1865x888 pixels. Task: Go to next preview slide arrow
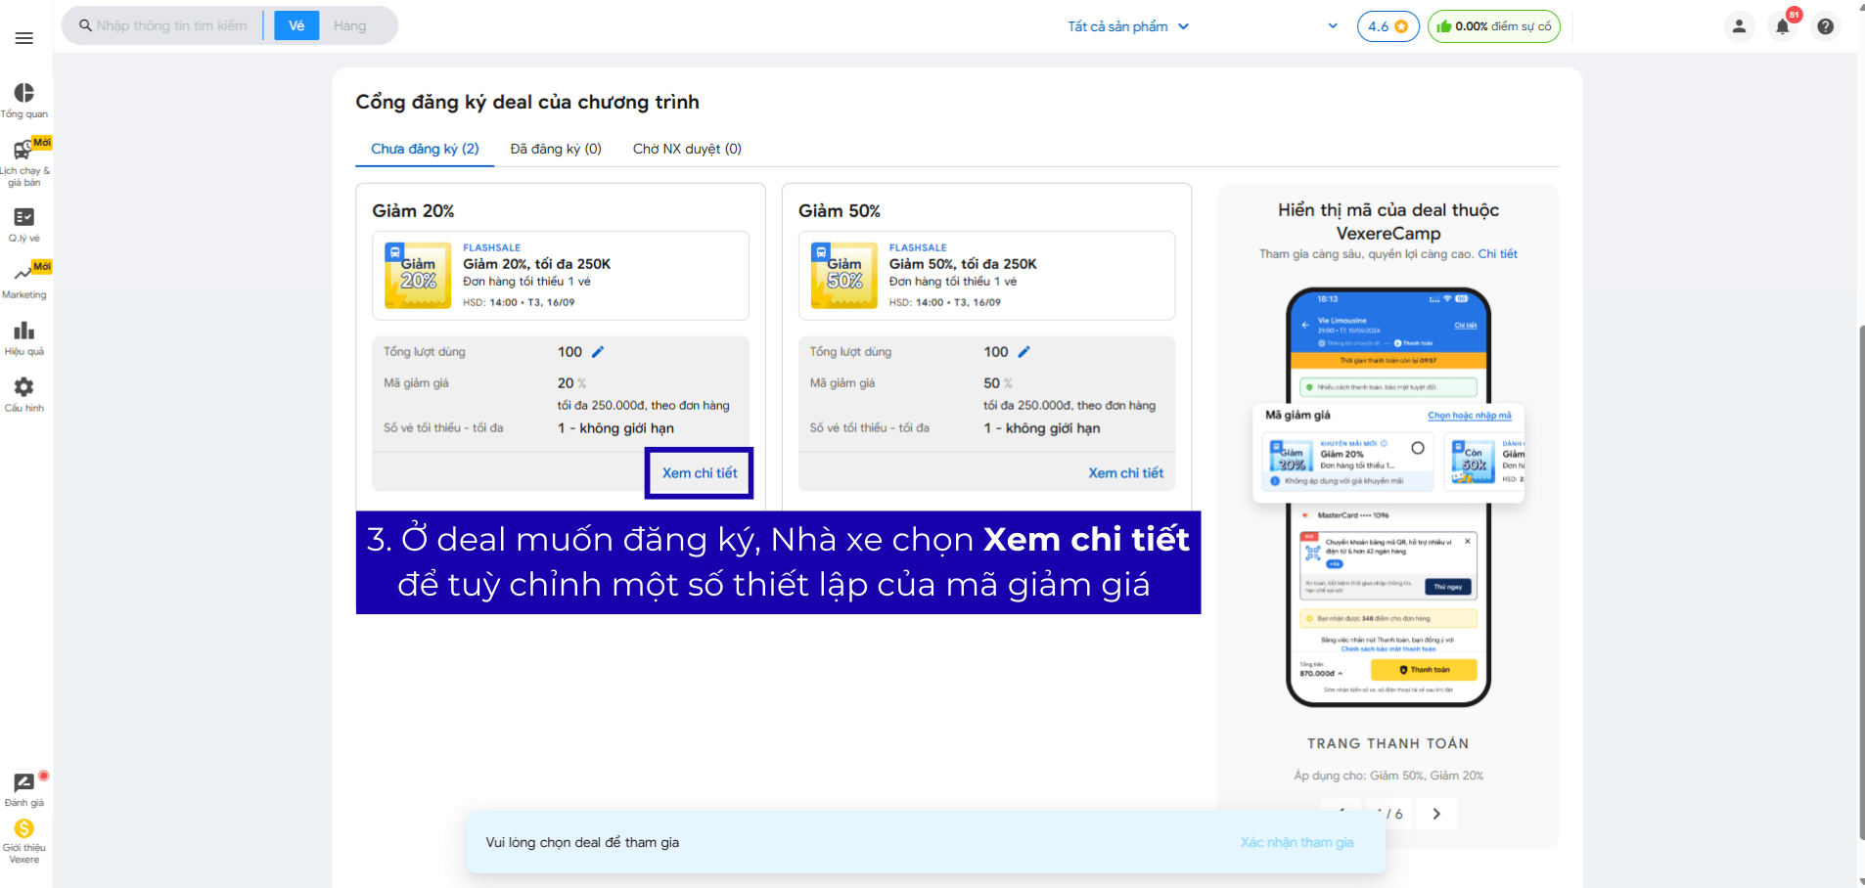tap(1435, 814)
